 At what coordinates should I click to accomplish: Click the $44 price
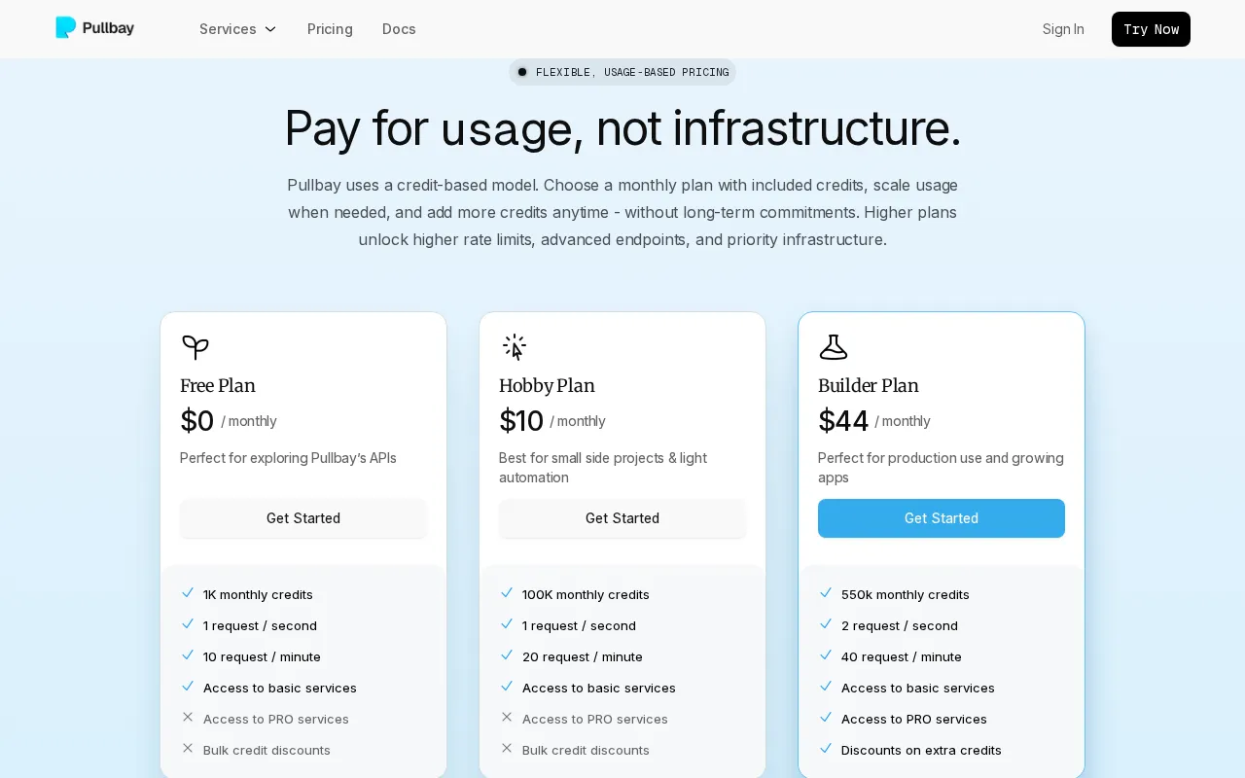coord(843,421)
